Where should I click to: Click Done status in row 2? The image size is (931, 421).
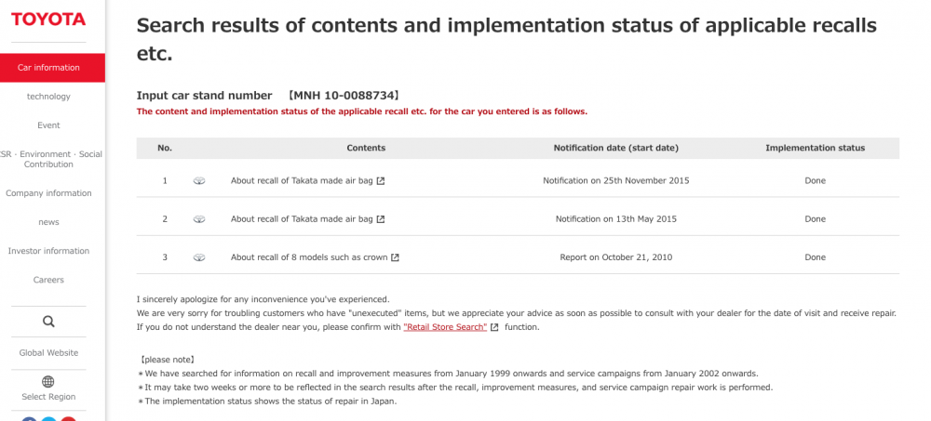click(815, 219)
